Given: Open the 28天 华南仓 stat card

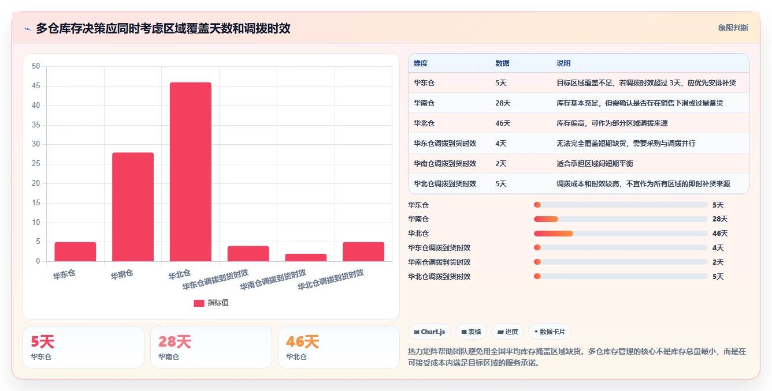Looking at the screenshot, I should point(211,347).
